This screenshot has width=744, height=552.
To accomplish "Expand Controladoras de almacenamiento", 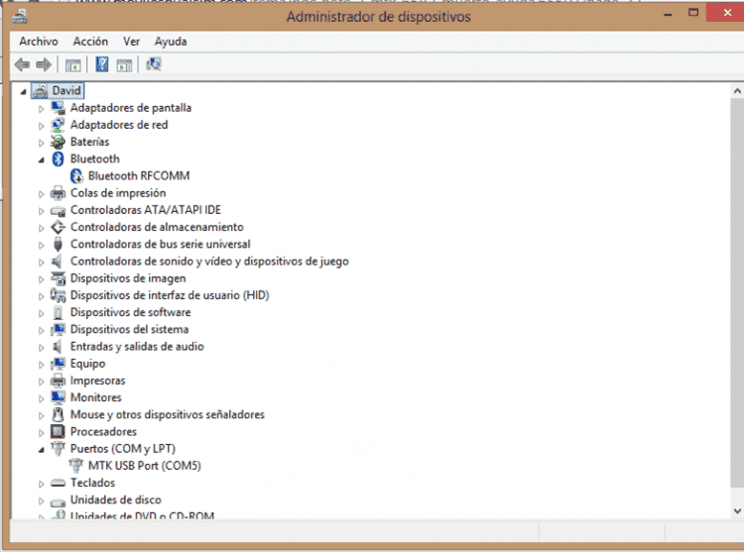I will coord(42,228).
